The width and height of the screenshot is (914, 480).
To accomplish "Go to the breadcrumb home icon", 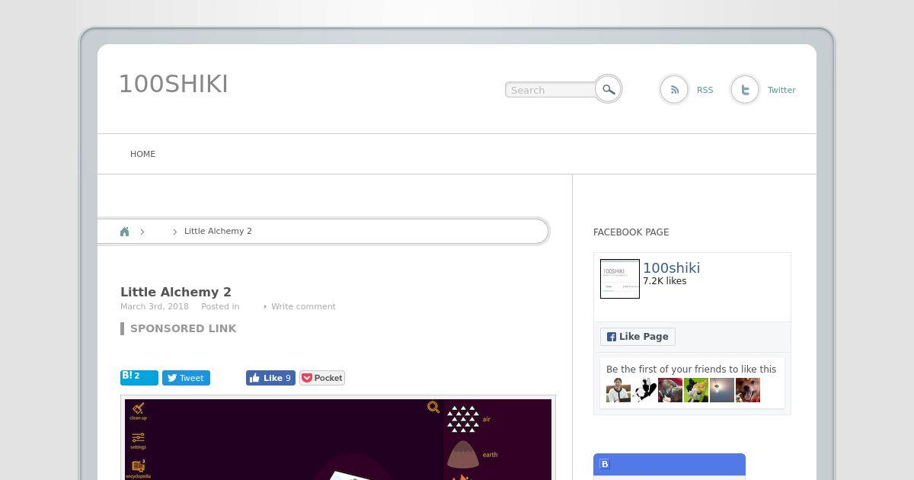I will (125, 232).
